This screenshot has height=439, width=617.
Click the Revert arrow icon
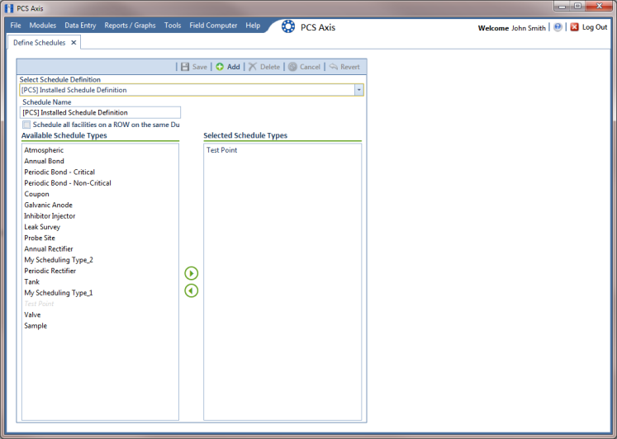coord(334,67)
